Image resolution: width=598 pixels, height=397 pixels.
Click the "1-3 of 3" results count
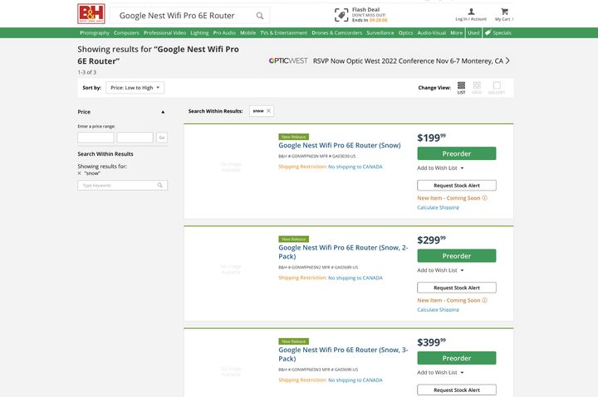coord(87,72)
